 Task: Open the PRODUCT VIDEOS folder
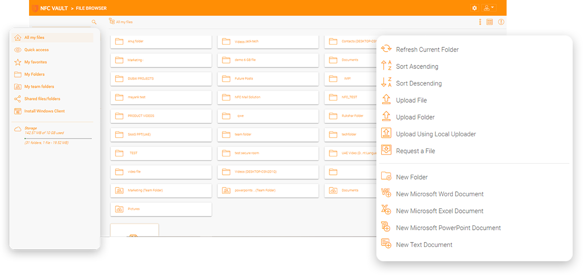point(161,116)
